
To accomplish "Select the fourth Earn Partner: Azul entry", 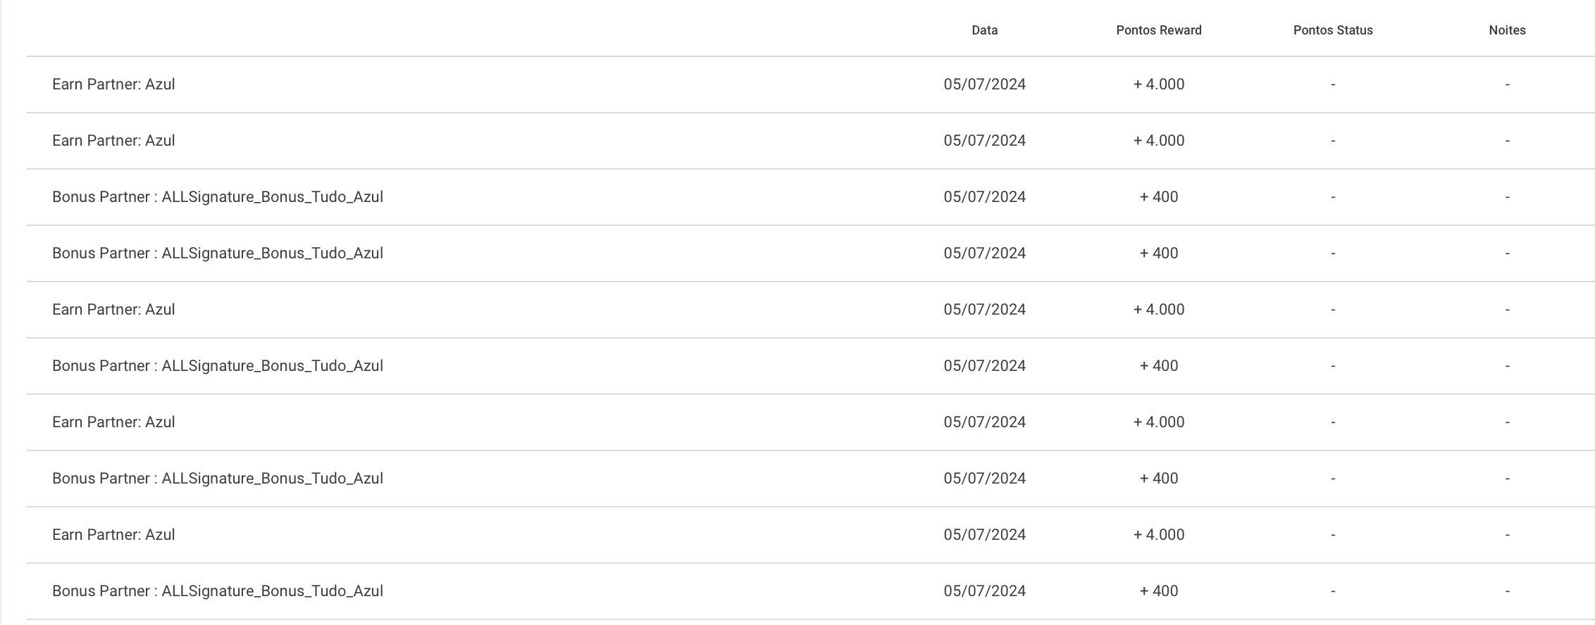I will tap(810, 422).
